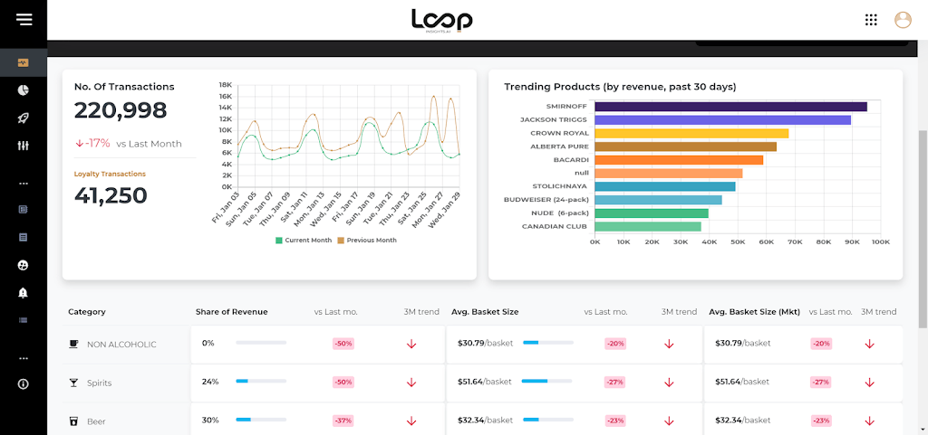Toggle Current Month legend entry

(303, 241)
